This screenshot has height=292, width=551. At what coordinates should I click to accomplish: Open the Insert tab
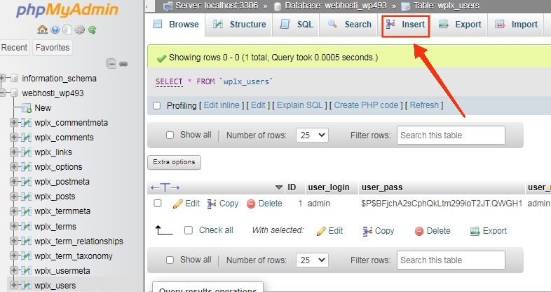pyautogui.click(x=405, y=25)
